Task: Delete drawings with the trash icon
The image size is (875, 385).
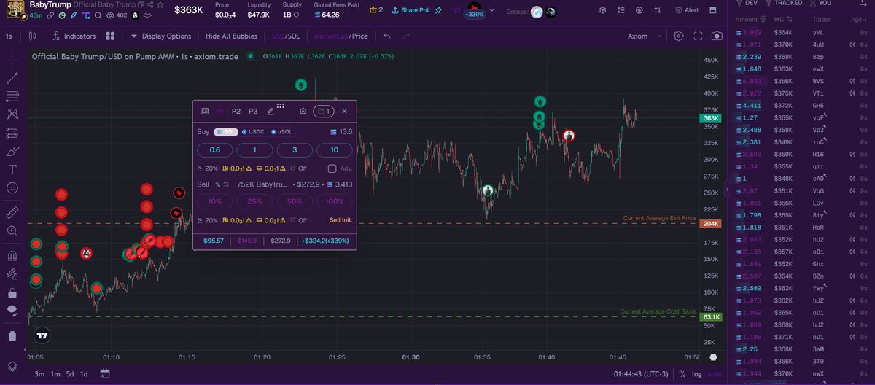Action: 12,335
